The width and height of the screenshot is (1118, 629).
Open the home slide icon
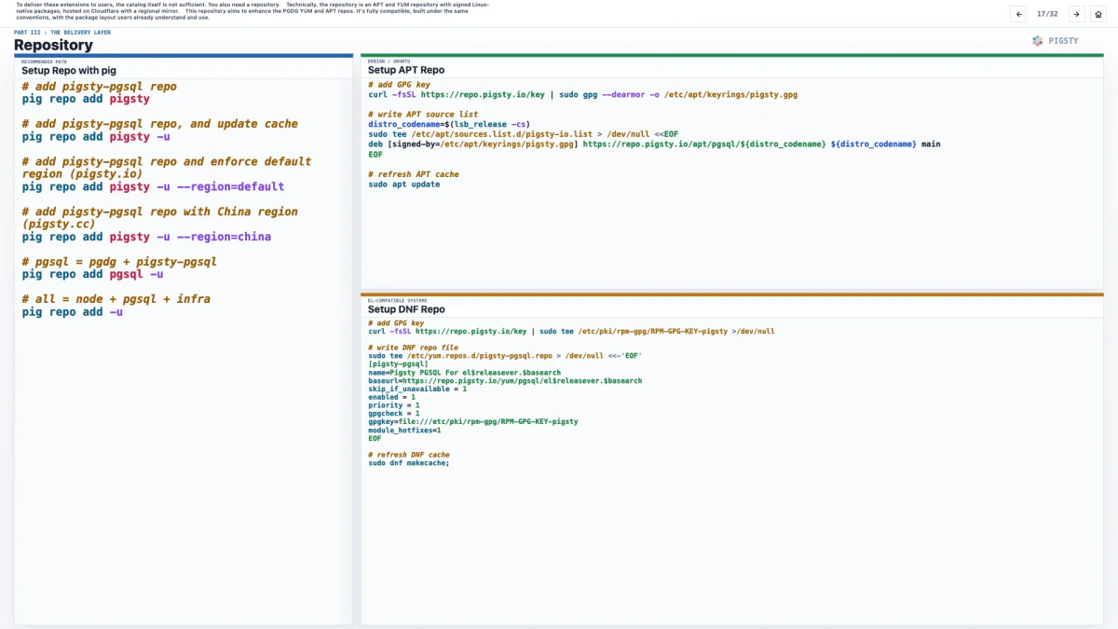tap(1098, 14)
